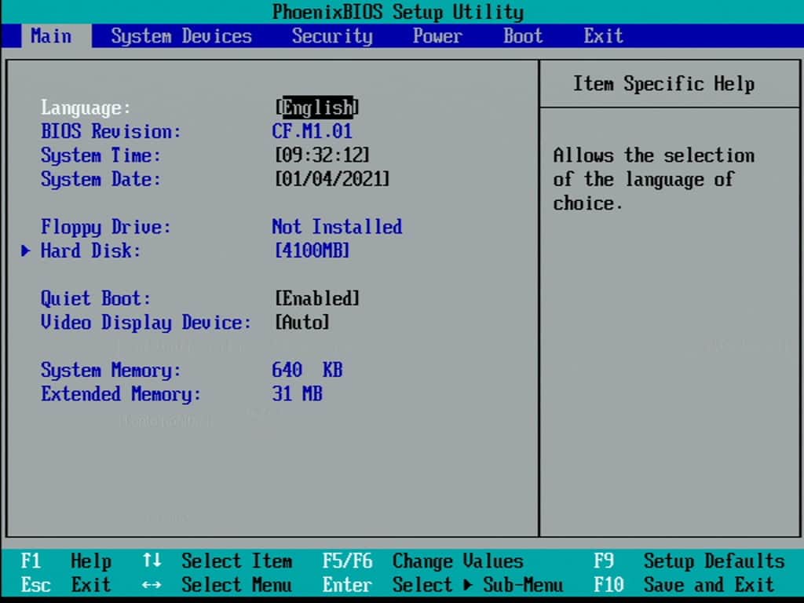Open the Exit menu tab
This screenshot has width=804, height=603.
tap(604, 36)
